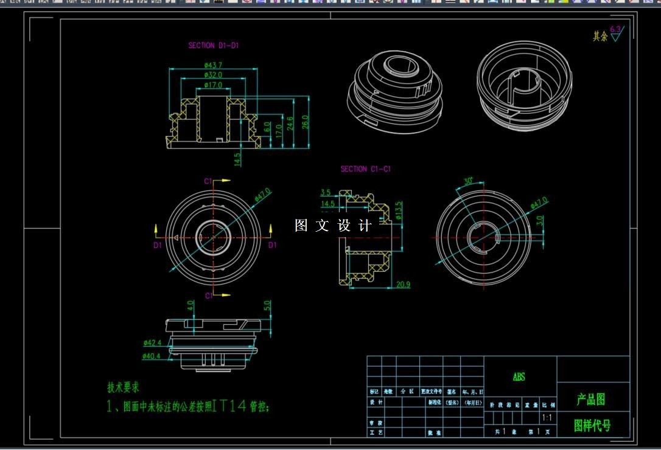Click the ø42.4 dimension on side view
This screenshot has height=450, width=661.
[x=152, y=342]
